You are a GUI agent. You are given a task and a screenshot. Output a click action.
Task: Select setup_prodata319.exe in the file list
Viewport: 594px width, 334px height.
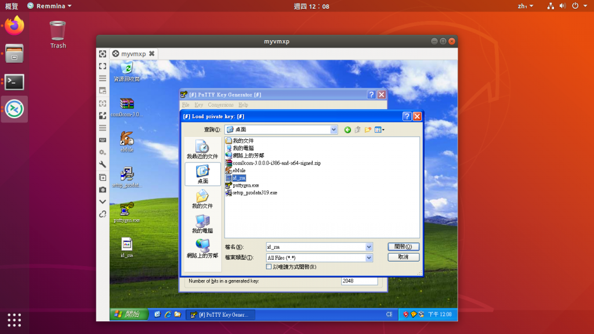pos(251,193)
